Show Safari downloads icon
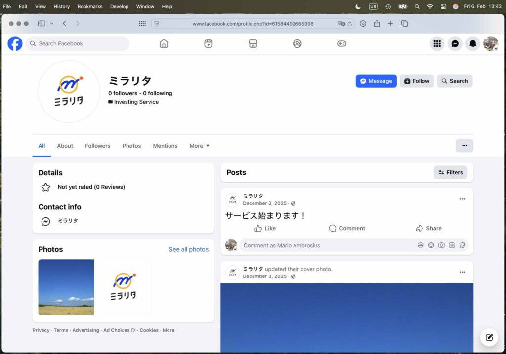Viewport: 506px width, 354px height. tap(363, 23)
